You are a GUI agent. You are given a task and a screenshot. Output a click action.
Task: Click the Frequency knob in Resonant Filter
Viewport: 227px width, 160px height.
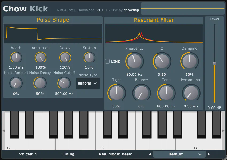134,61
